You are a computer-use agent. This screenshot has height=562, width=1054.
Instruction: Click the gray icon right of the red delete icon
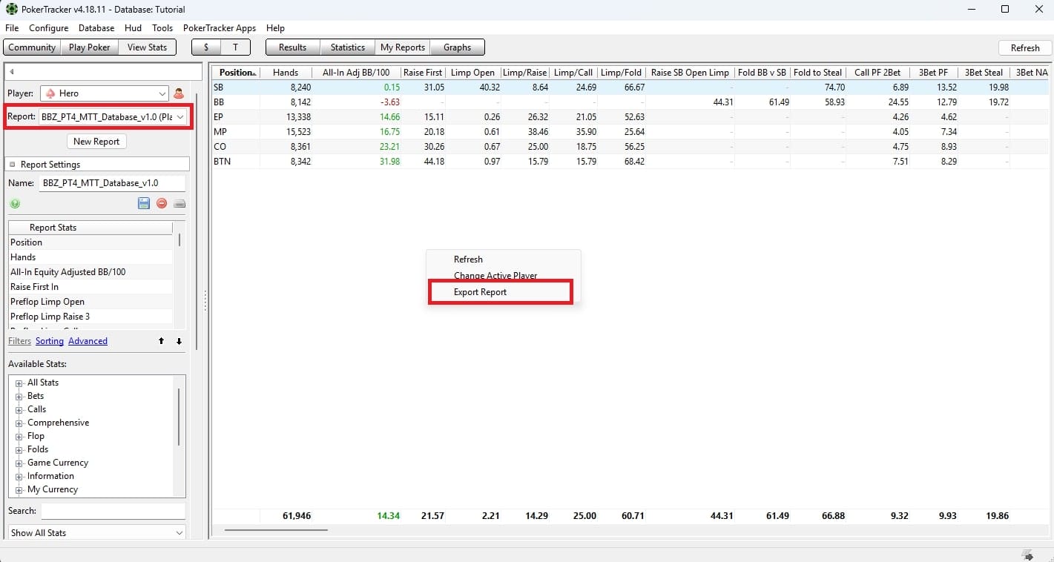[179, 203]
